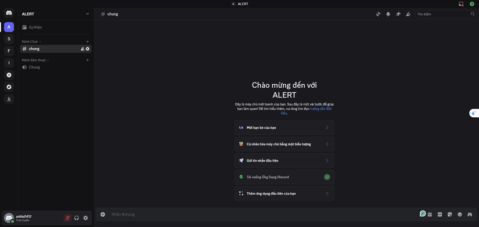Open Thêm ứng dụng đầu tiên card
Viewport: 479px width, 227px height.
(284, 194)
